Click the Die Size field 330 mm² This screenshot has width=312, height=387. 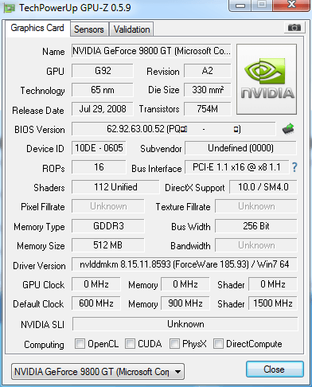coord(207,90)
